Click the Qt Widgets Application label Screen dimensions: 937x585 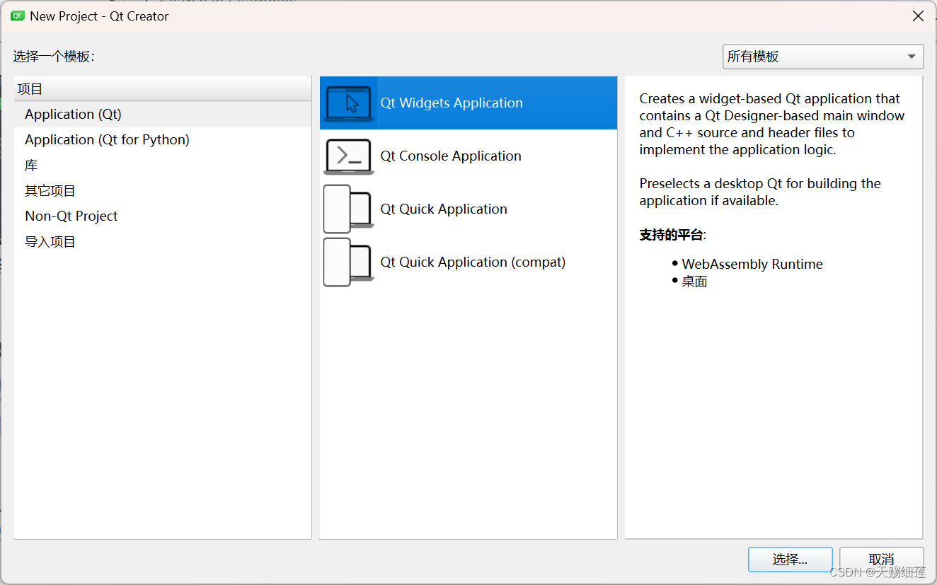point(452,103)
